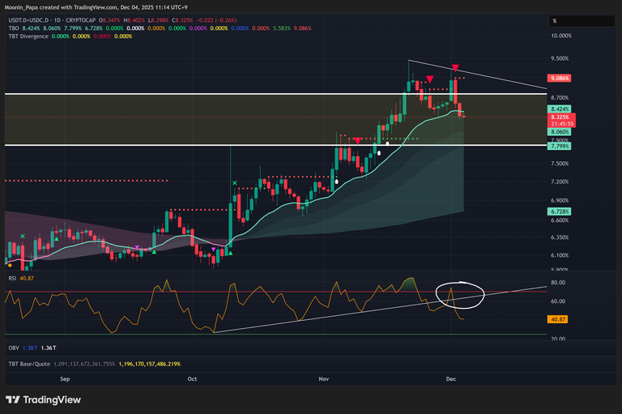Click the topmost red down-triangle signal marker

[456, 67]
